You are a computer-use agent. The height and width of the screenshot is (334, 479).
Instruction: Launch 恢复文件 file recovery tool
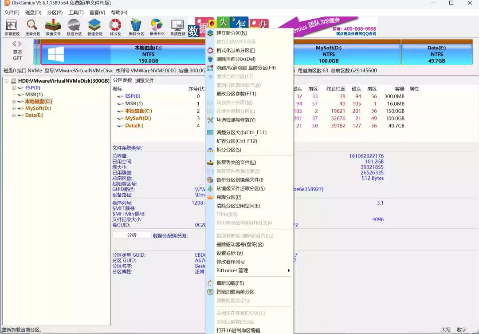point(53,28)
